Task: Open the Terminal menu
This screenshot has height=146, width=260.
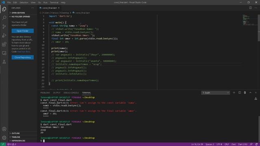Action: pos(54,2)
